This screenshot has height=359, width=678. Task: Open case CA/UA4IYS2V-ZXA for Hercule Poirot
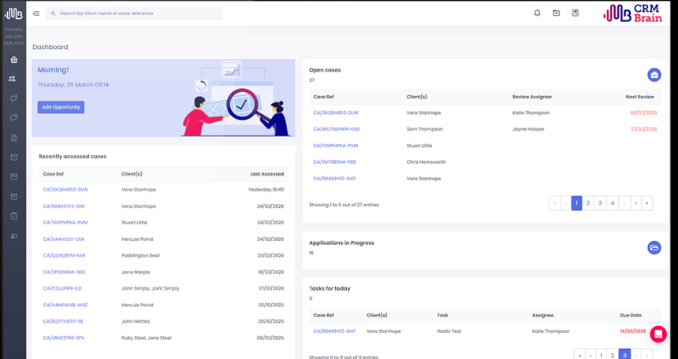(64, 239)
